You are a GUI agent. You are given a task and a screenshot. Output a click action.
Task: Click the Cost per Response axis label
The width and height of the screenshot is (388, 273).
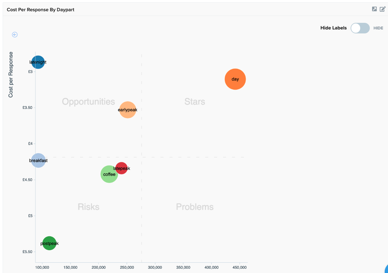tap(11, 73)
